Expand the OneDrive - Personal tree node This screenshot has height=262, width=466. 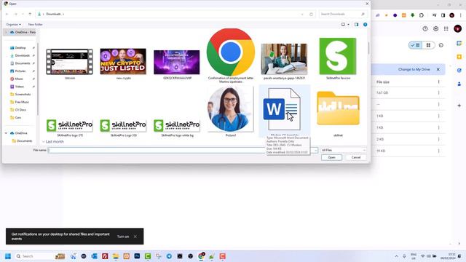6,32
